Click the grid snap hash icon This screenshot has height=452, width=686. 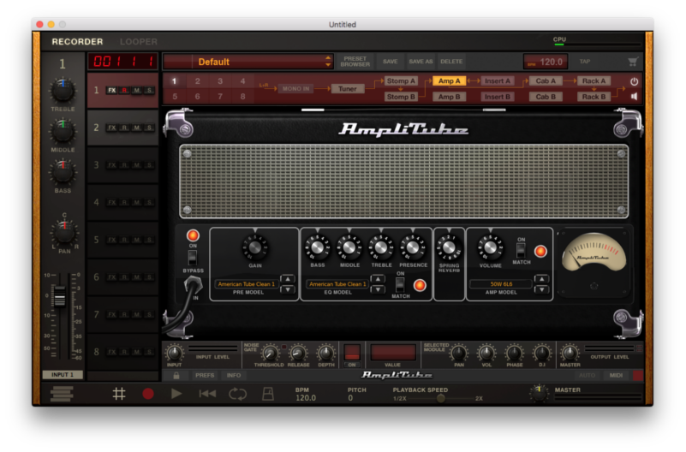(119, 394)
